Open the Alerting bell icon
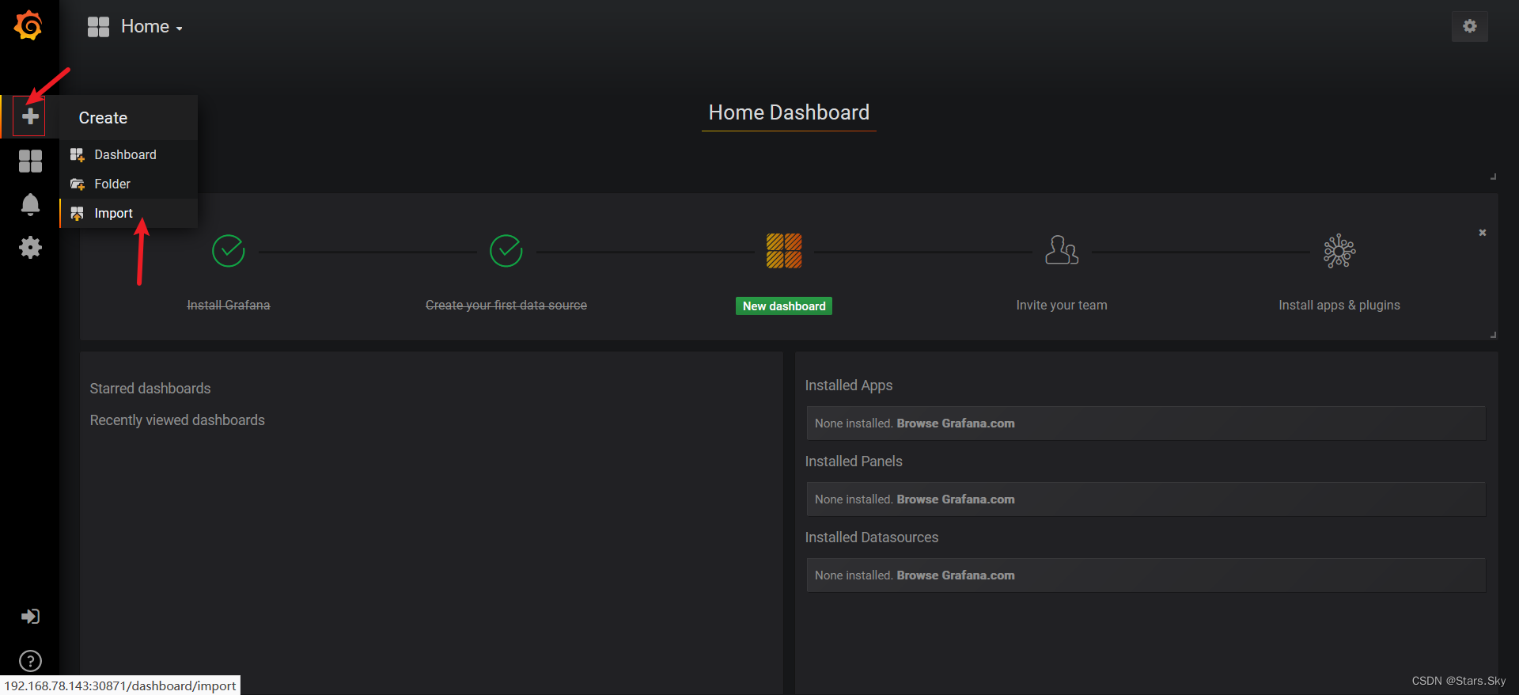The height and width of the screenshot is (695, 1519). click(30, 205)
